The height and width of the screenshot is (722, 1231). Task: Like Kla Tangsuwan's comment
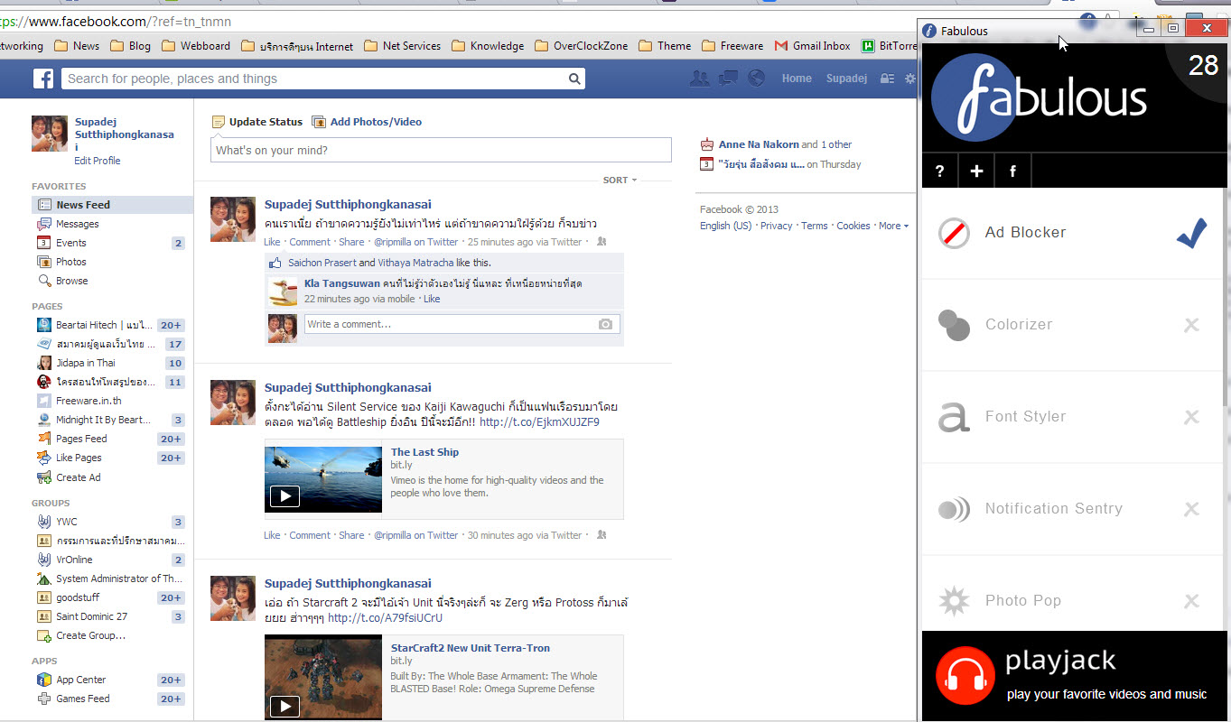tap(432, 299)
